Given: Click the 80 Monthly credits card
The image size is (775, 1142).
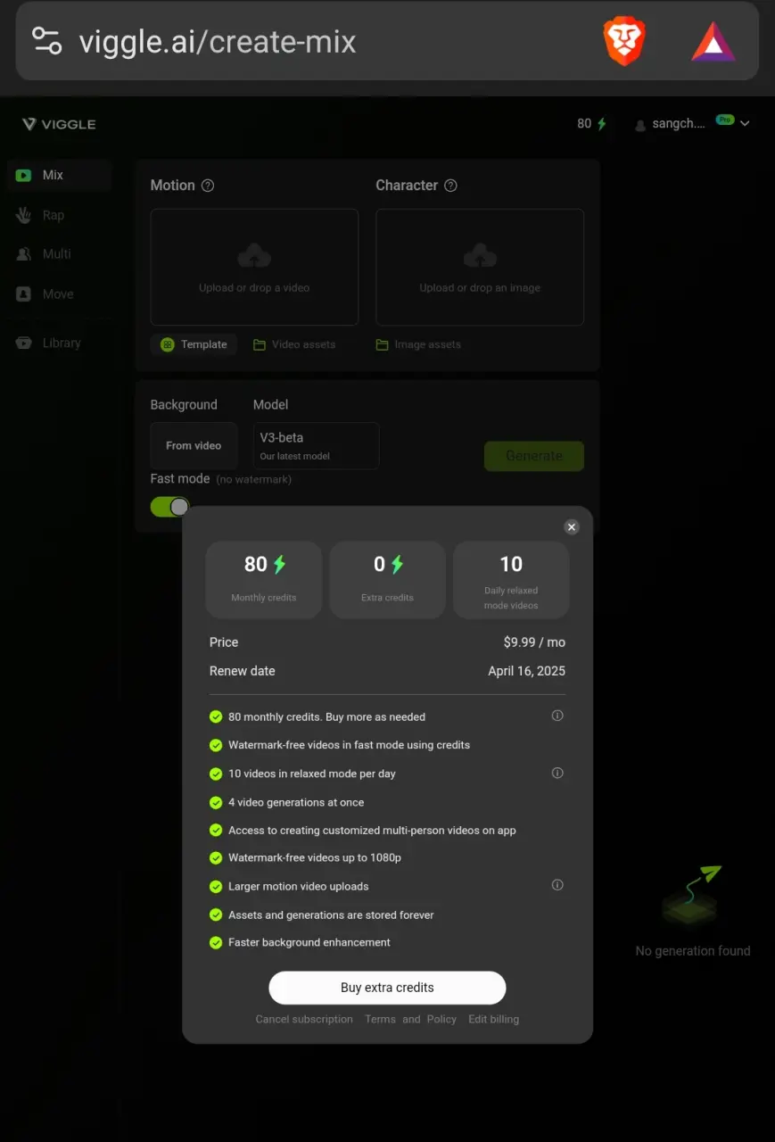Looking at the screenshot, I should [264, 579].
